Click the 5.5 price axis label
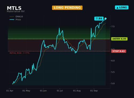The height and width of the screenshot is (98, 134). [113, 72]
